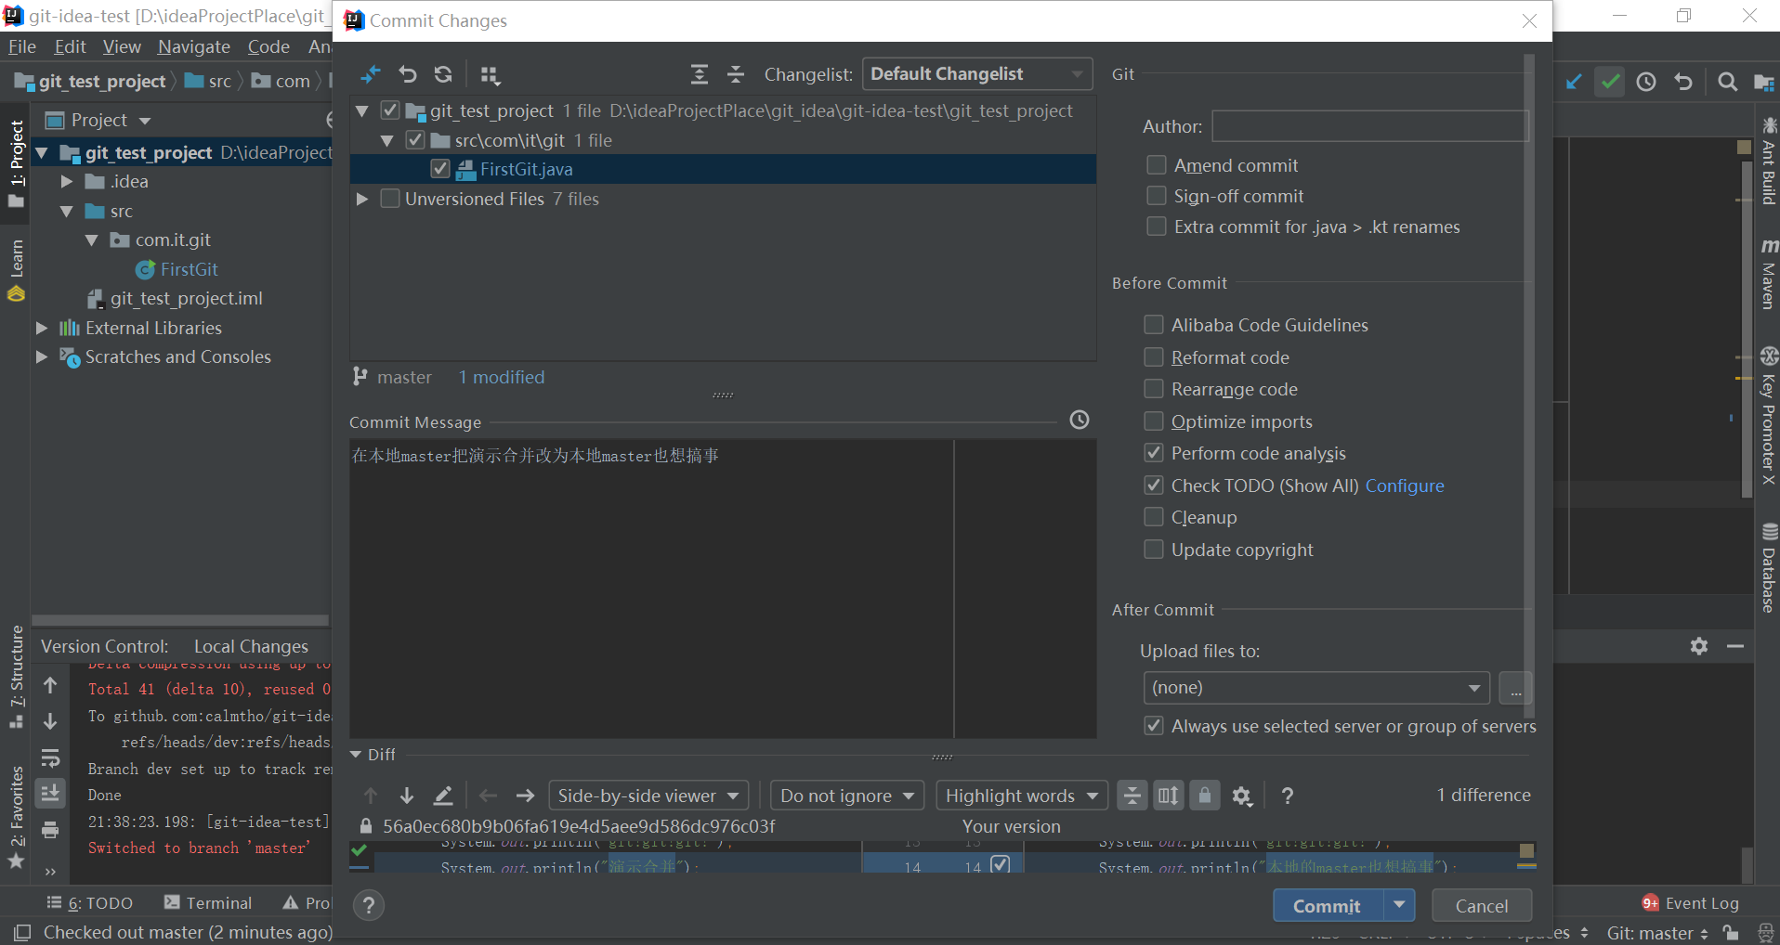Uncheck Check TODO option
Viewport: 1780px width, 945px height.
(1153, 485)
